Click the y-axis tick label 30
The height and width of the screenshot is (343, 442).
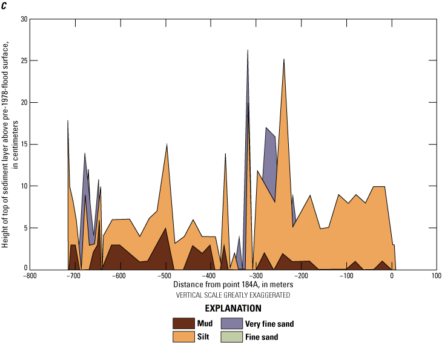pyautogui.click(x=24, y=19)
